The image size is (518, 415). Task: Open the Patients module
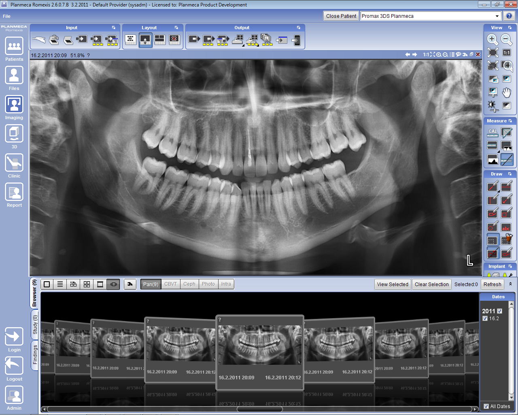point(14,46)
